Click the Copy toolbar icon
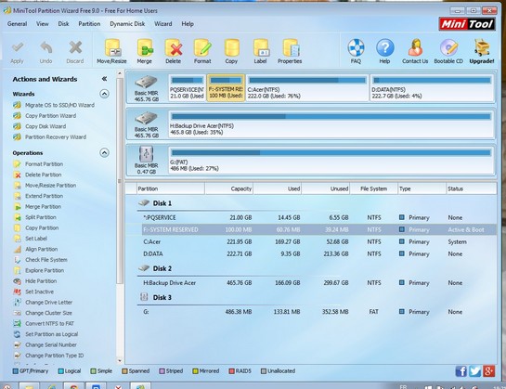Image resolution: width=506 pixels, height=389 pixels. click(232, 47)
